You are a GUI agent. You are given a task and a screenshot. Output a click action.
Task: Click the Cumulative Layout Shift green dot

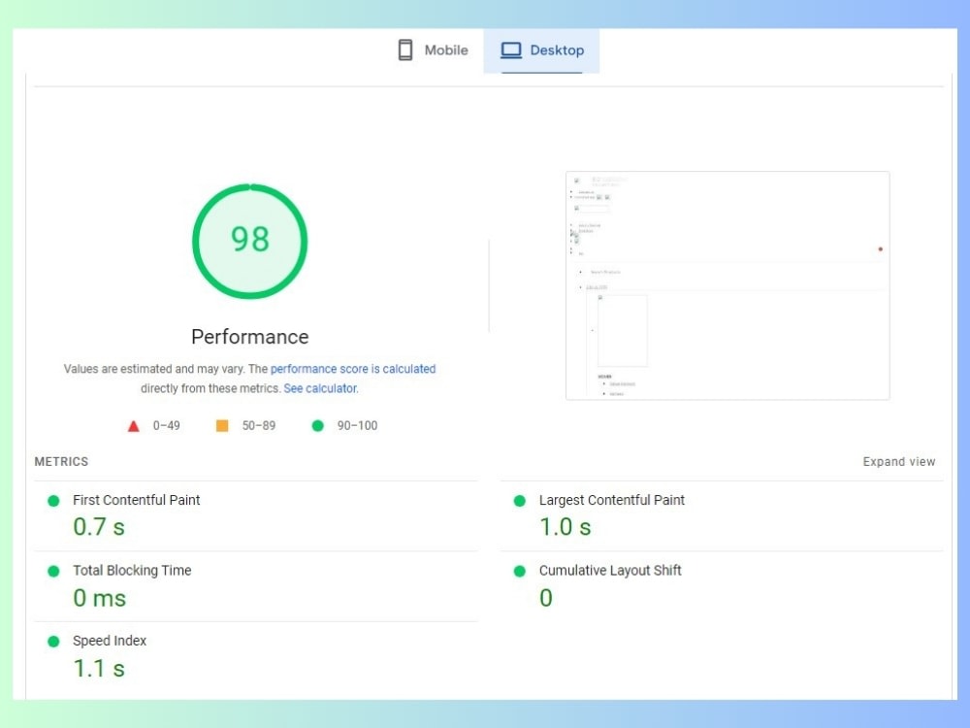520,571
